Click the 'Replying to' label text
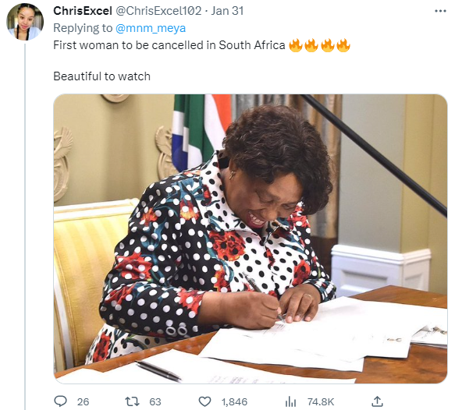 [x=83, y=28]
